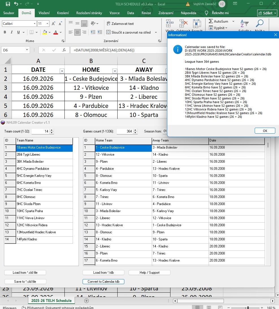Image resolution: width=279 pixels, height=309 pixels.
Task: Open Vzorce ribbon tab
Action: coord(114,13)
